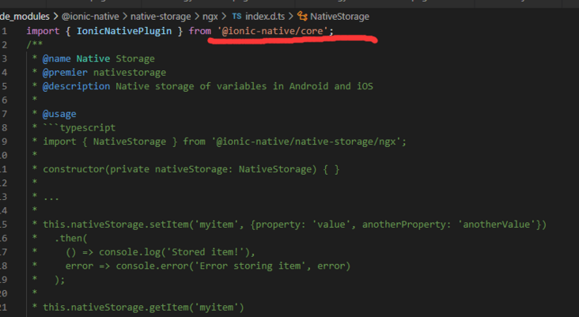This screenshot has width=579, height=317.
Task: Click getItem method call
Action: point(168,308)
